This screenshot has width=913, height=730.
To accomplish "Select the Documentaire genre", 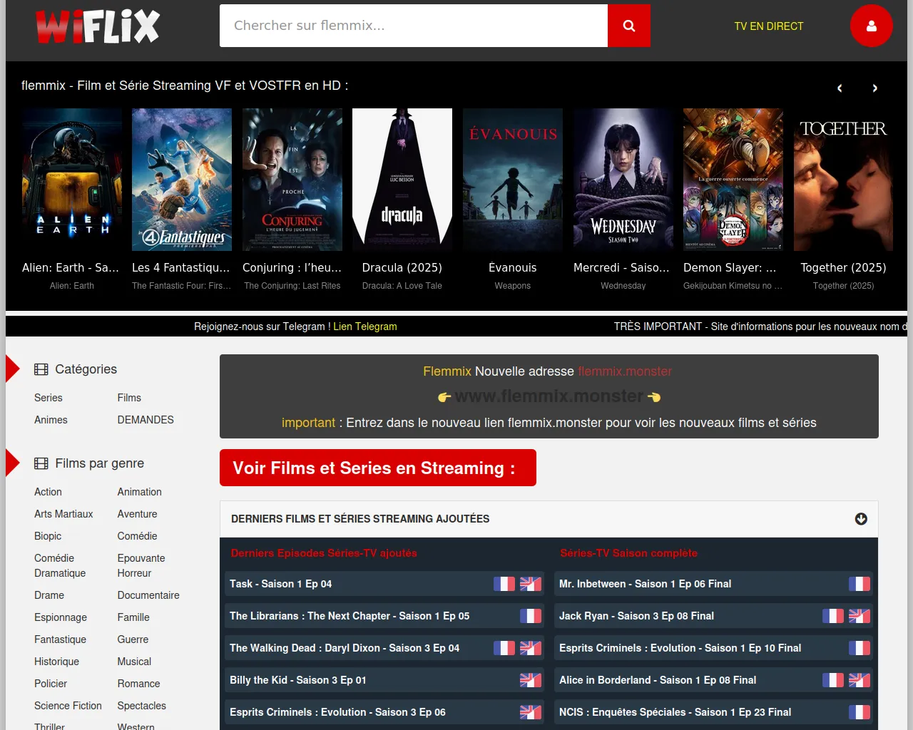I will (148, 595).
